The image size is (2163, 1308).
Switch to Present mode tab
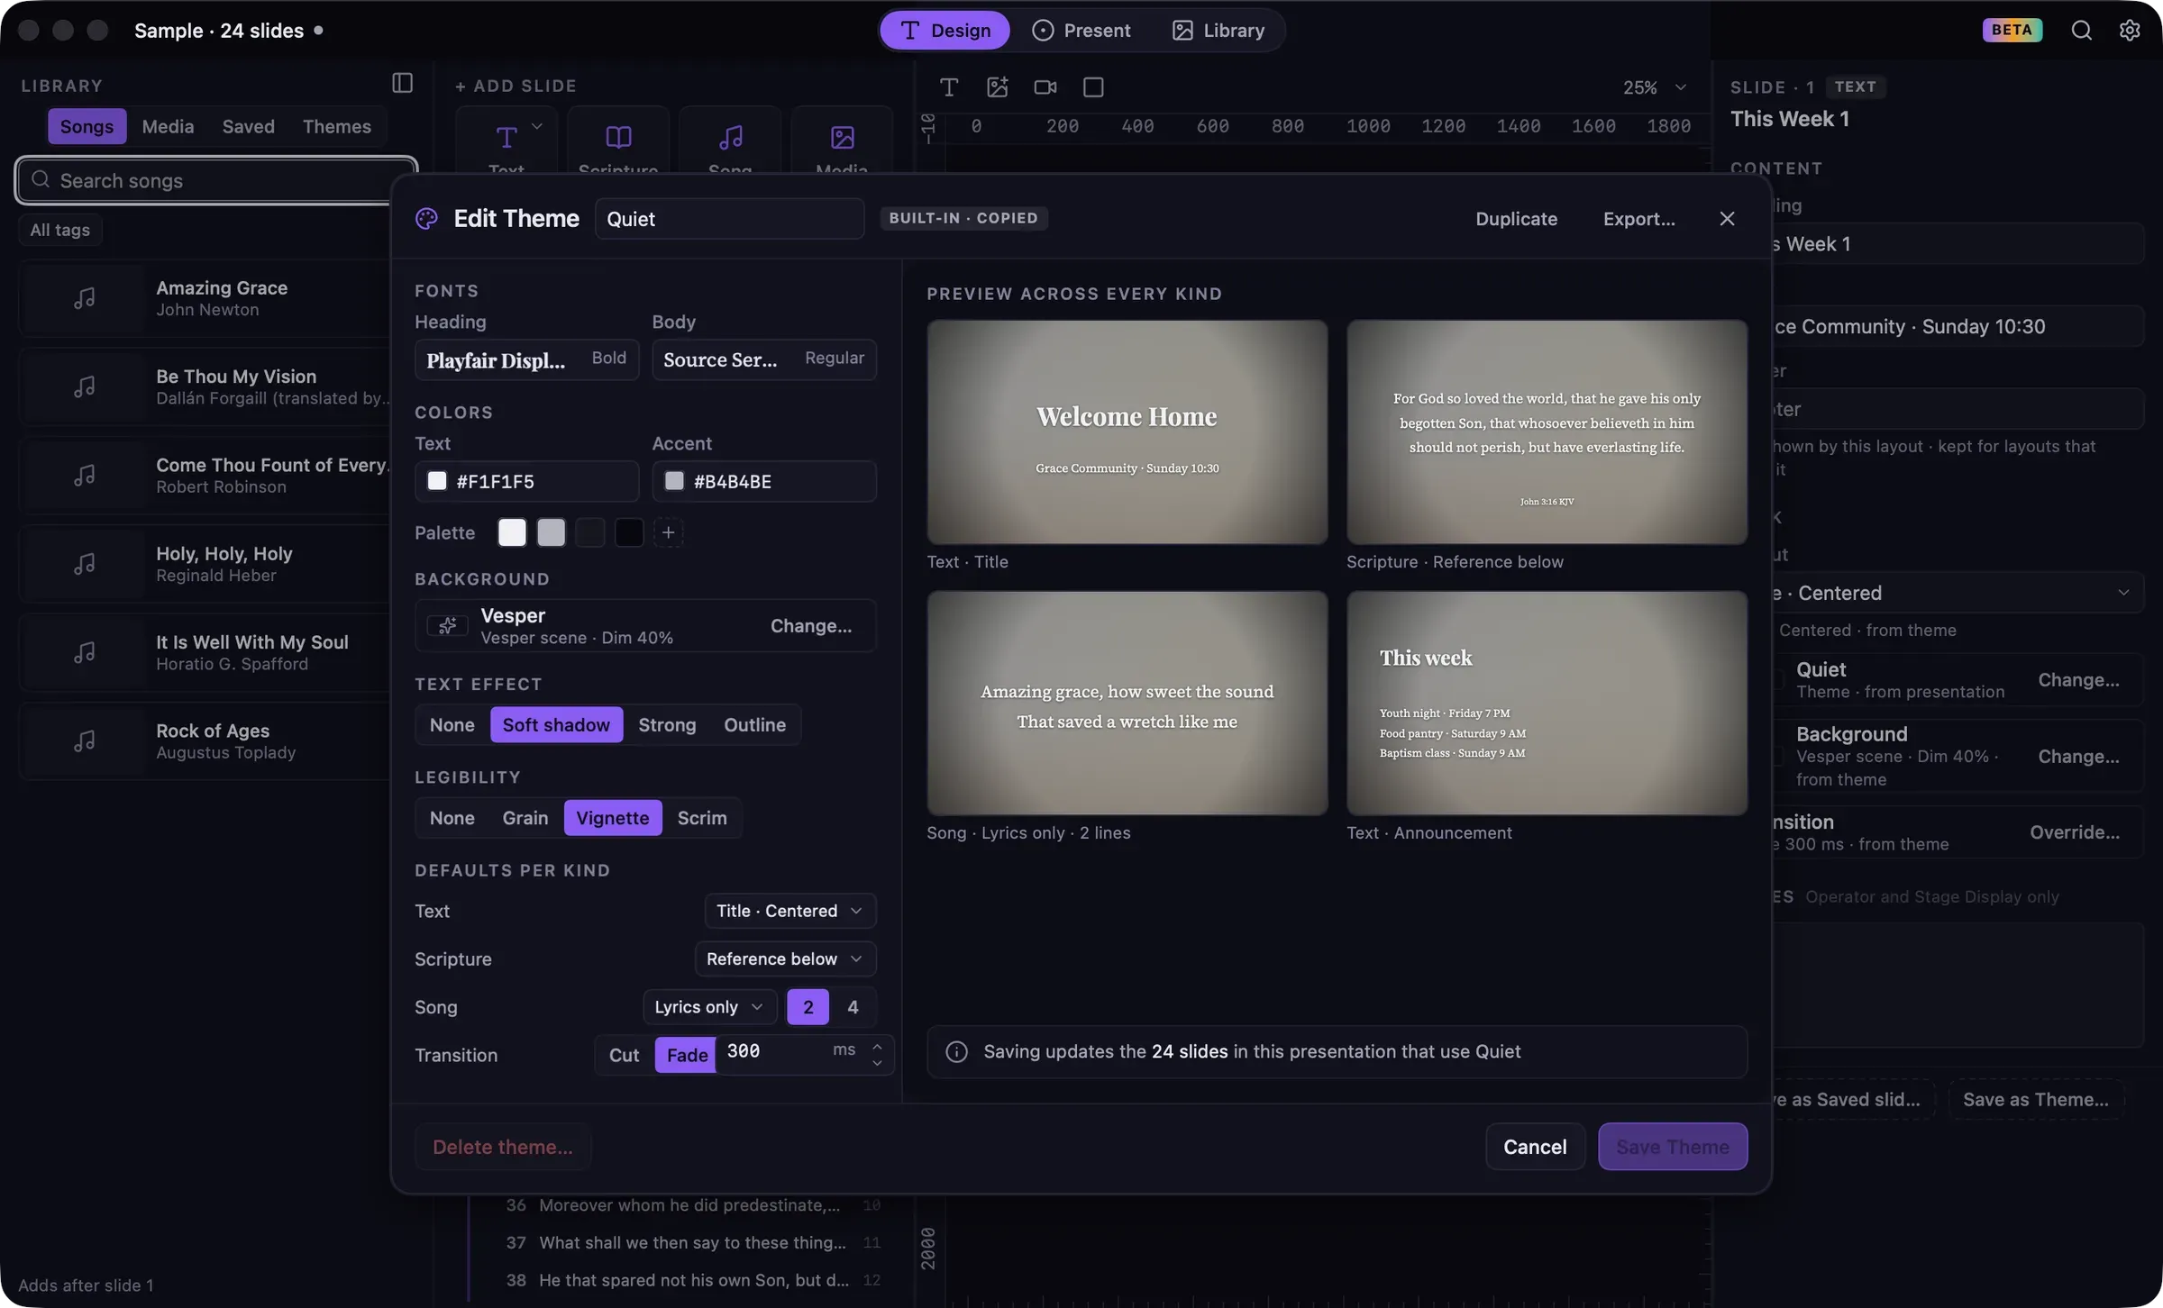(x=1081, y=30)
